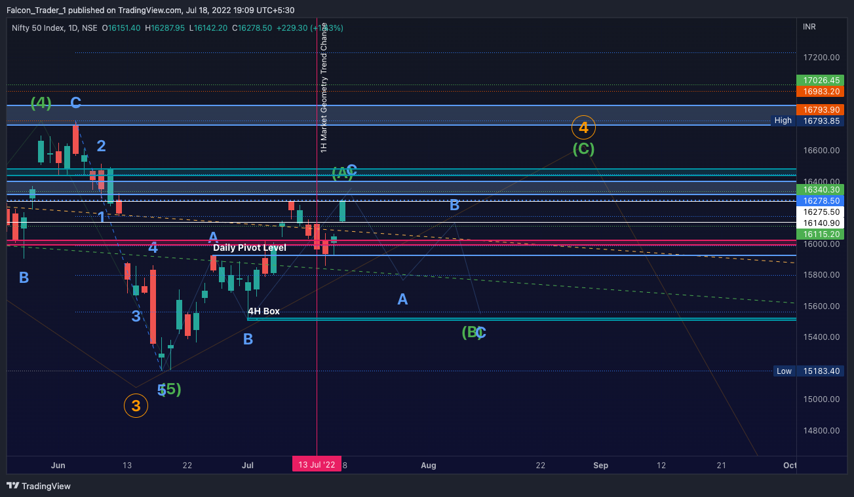Click the Sep label on time axis
Image resolution: width=854 pixels, height=497 pixels.
pos(600,466)
